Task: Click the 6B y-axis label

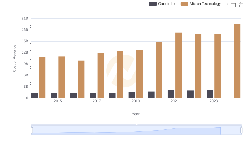Action: click(26, 75)
